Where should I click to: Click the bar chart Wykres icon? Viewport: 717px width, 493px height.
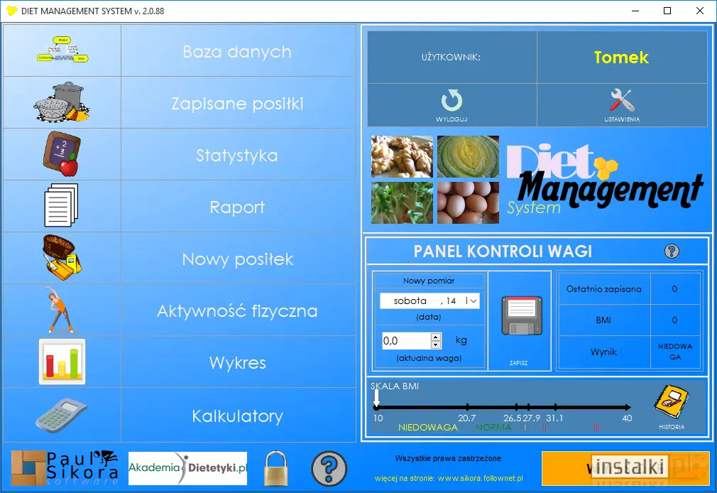pos(62,362)
